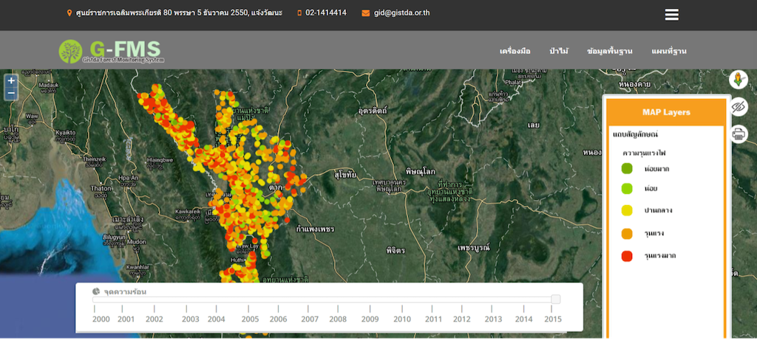This screenshot has height=340, width=757.
Task: Expand the แผนที่ฐาน menu
Action: [x=669, y=51]
